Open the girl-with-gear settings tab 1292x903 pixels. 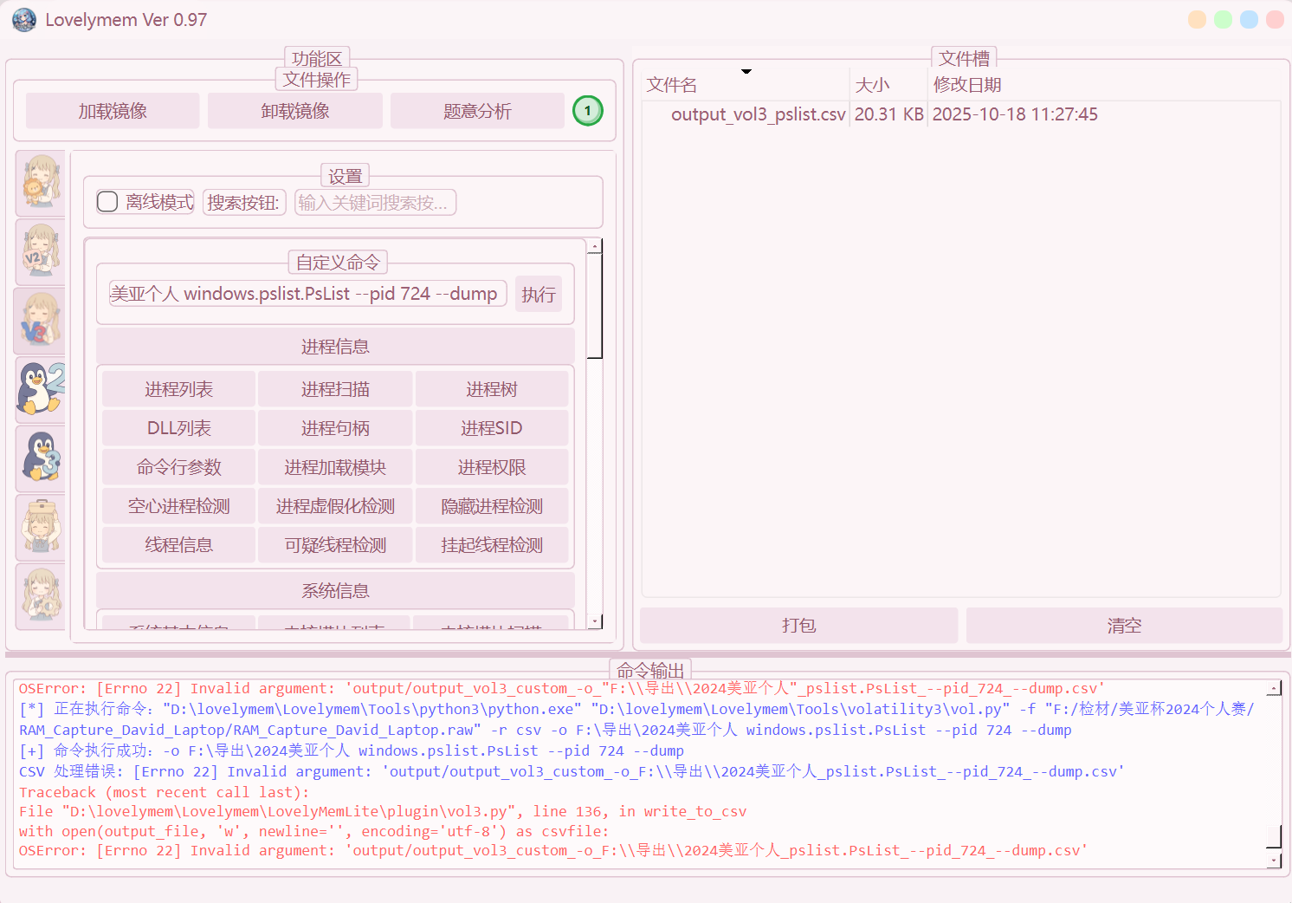pyautogui.click(x=40, y=595)
